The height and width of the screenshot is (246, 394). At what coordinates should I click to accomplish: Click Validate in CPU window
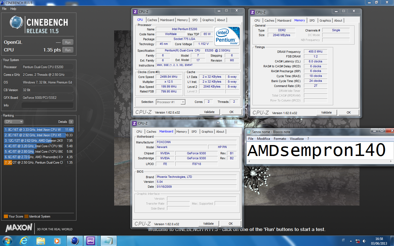coord(209,112)
